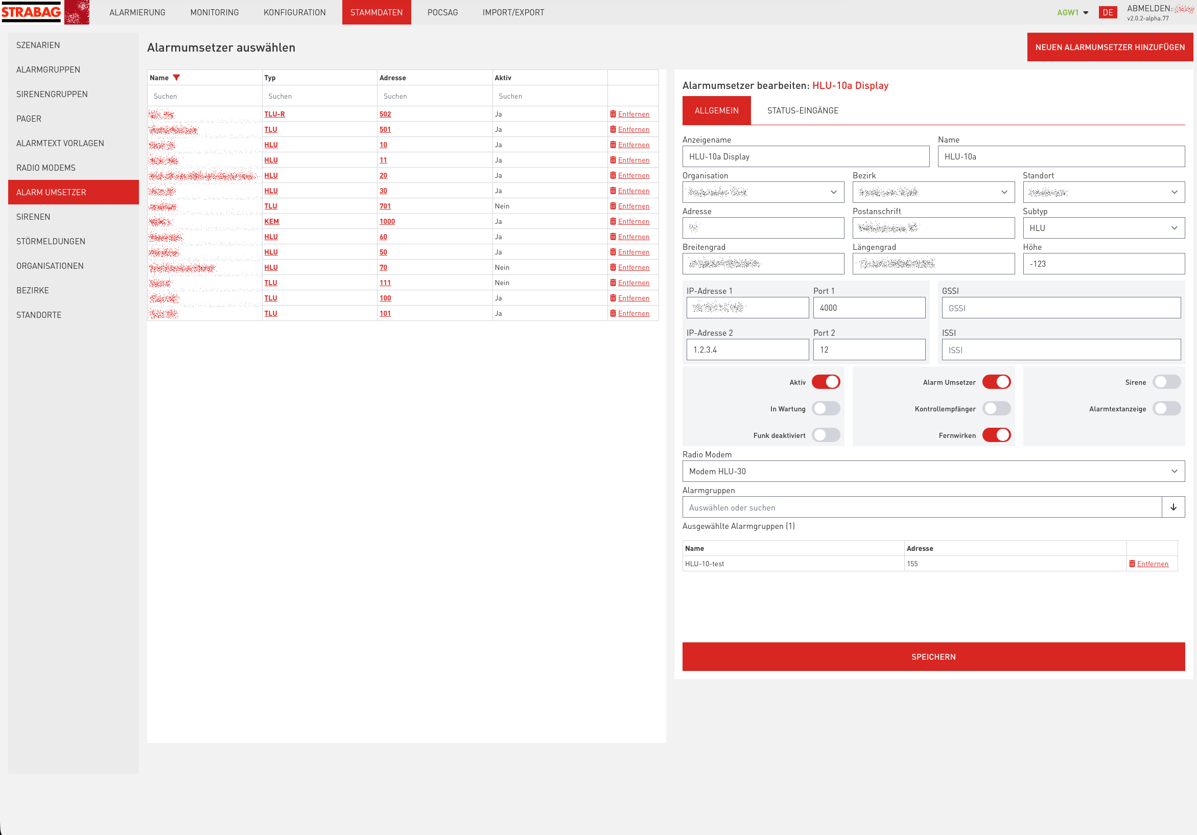The image size is (1197, 835).
Task: Click NEUEN ALARMUMSETZER HINZUFÜGEN
Action: pos(1109,47)
